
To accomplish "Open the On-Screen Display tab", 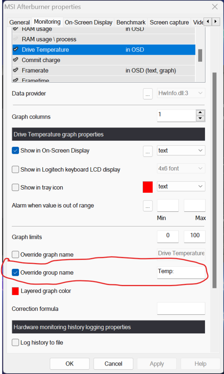I will (88, 22).
